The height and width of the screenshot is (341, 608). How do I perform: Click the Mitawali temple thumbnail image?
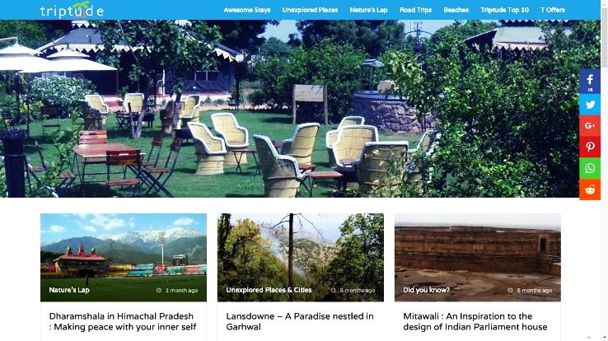tap(477, 257)
